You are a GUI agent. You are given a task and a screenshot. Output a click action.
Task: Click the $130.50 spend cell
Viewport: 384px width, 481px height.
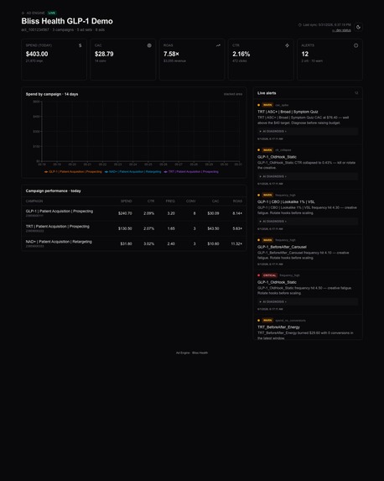(125, 228)
